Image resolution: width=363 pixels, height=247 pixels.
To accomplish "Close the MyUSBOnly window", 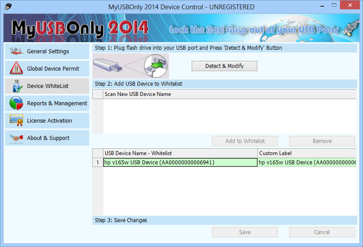I will click(x=350, y=5).
